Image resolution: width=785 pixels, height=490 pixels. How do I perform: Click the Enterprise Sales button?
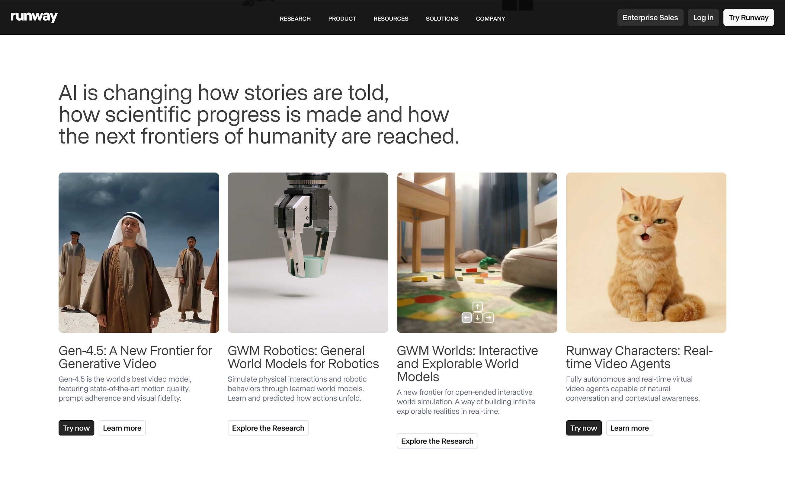(x=650, y=17)
